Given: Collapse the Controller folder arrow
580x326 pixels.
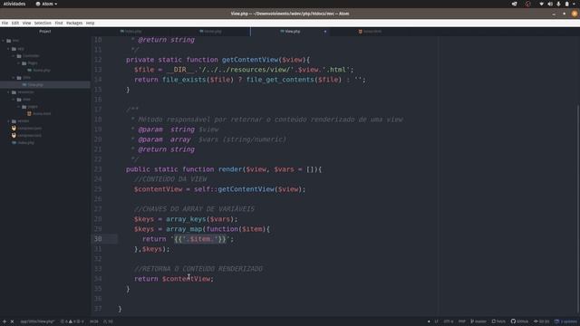Looking at the screenshot, I should pyautogui.click(x=14, y=56).
